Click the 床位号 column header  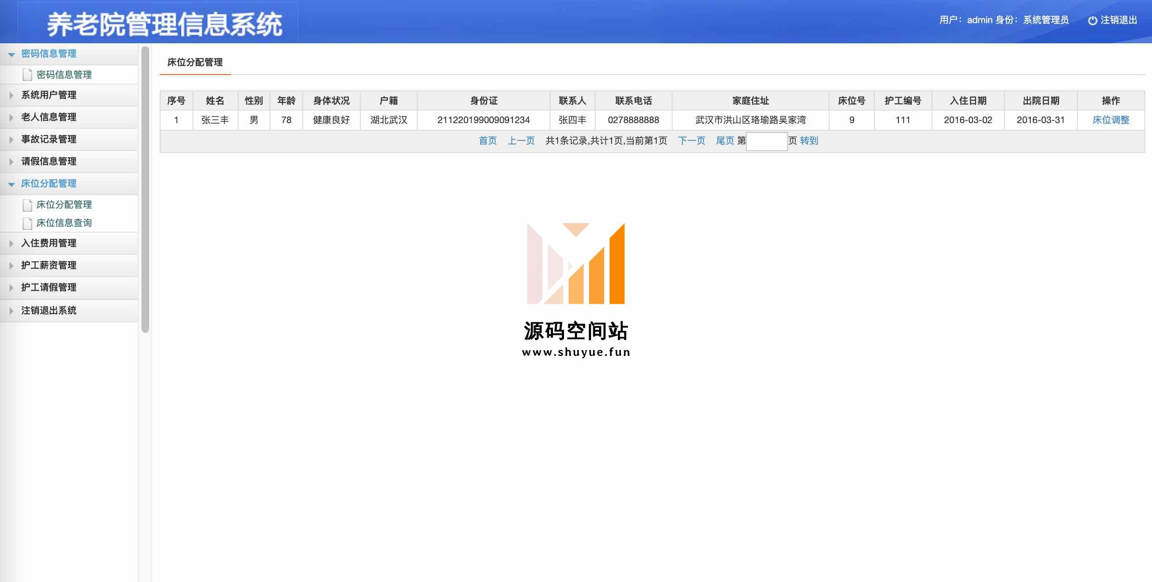[x=851, y=101]
